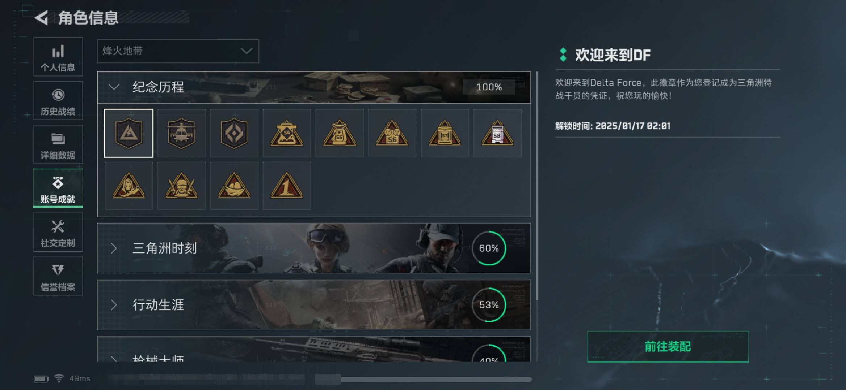Select the S4 season triangle badge
The height and width of the screenshot is (390, 846).
[x=287, y=133]
